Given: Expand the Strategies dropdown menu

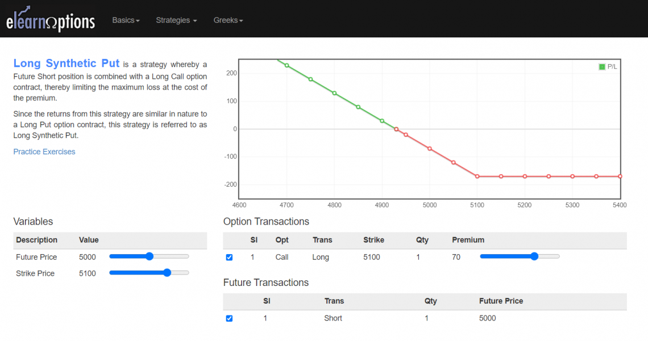Looking at the screenshot, I should [176, 20].
